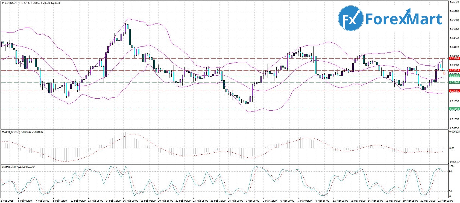
Task: Click the Stochastic scale value 20
Action: coord(451,192)
